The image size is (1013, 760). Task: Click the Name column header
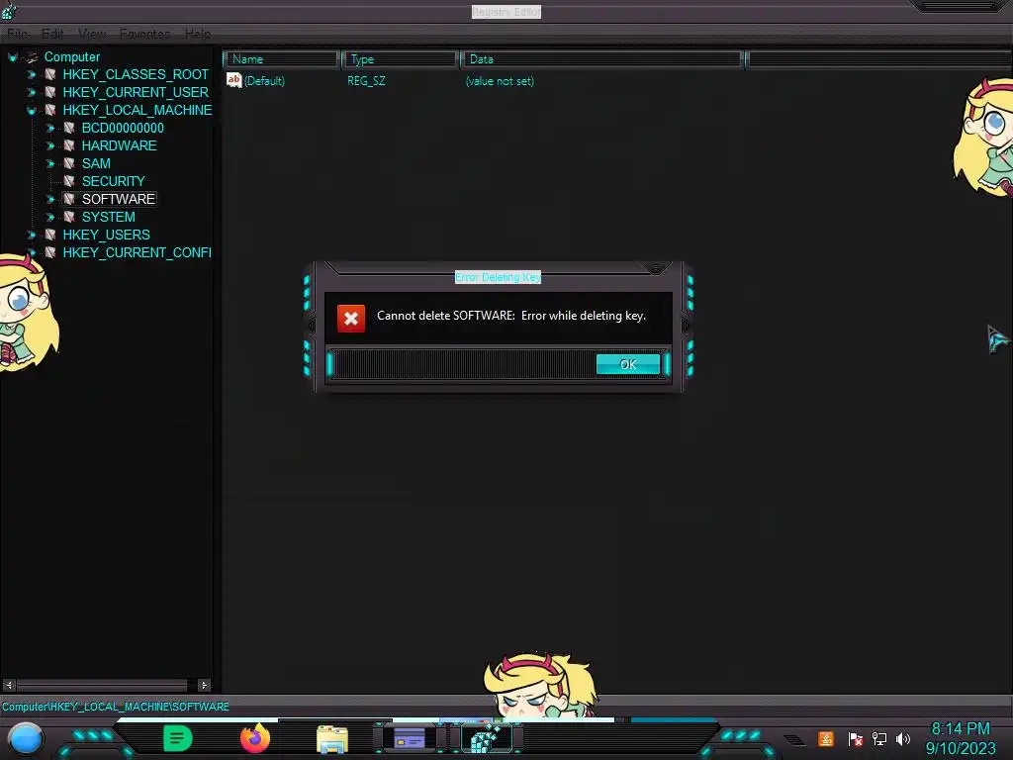click(x=282, y=59)
